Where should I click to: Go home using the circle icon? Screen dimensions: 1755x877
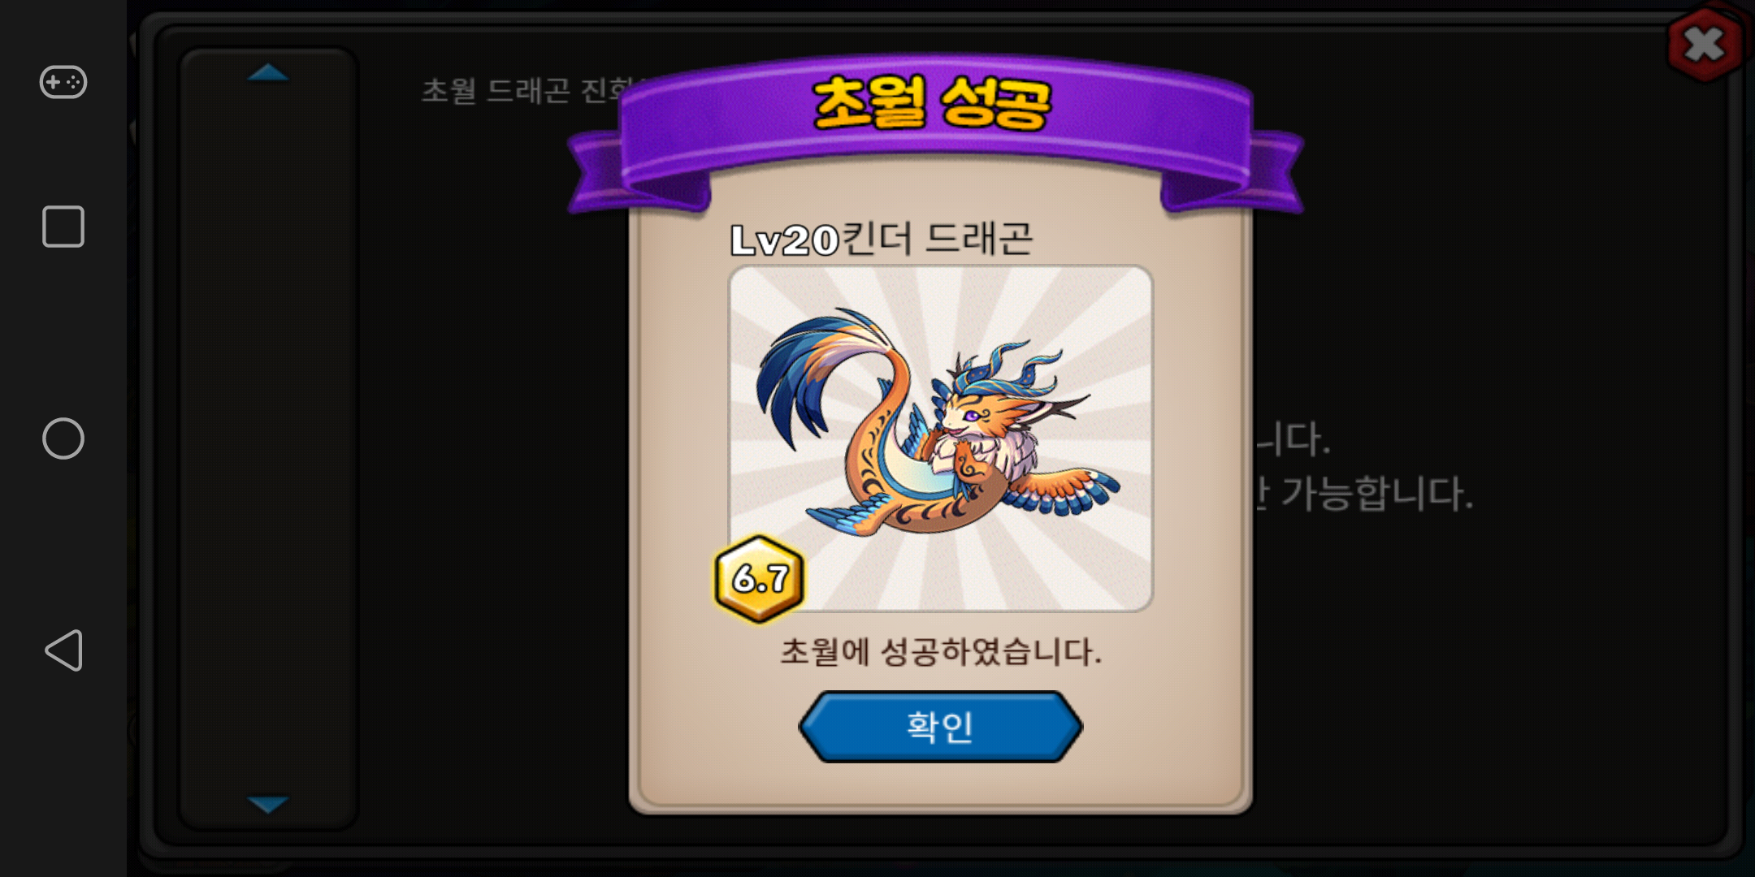point(63,438)
